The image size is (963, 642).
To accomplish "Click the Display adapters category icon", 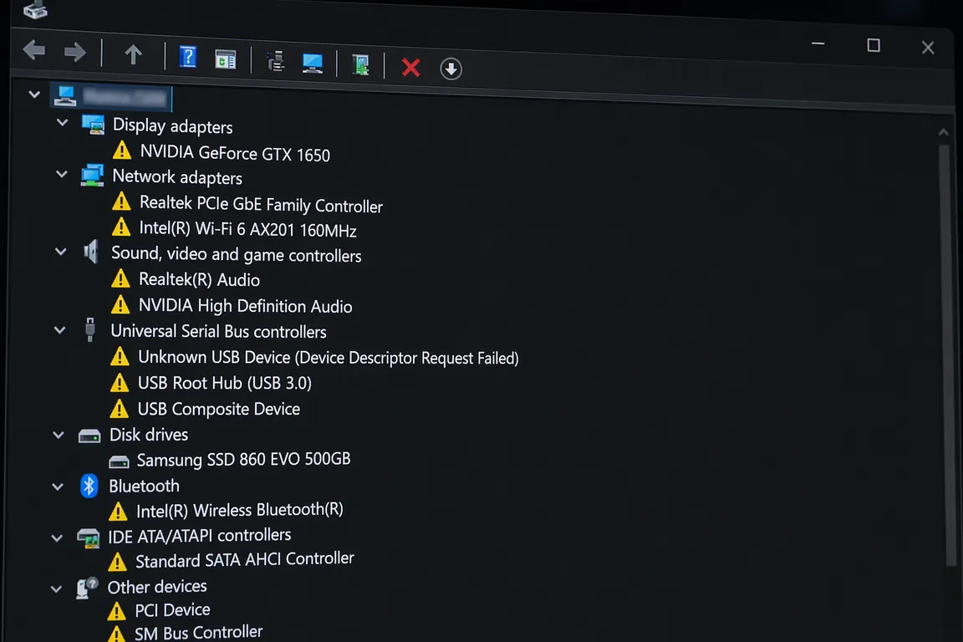I will point(93,125).
